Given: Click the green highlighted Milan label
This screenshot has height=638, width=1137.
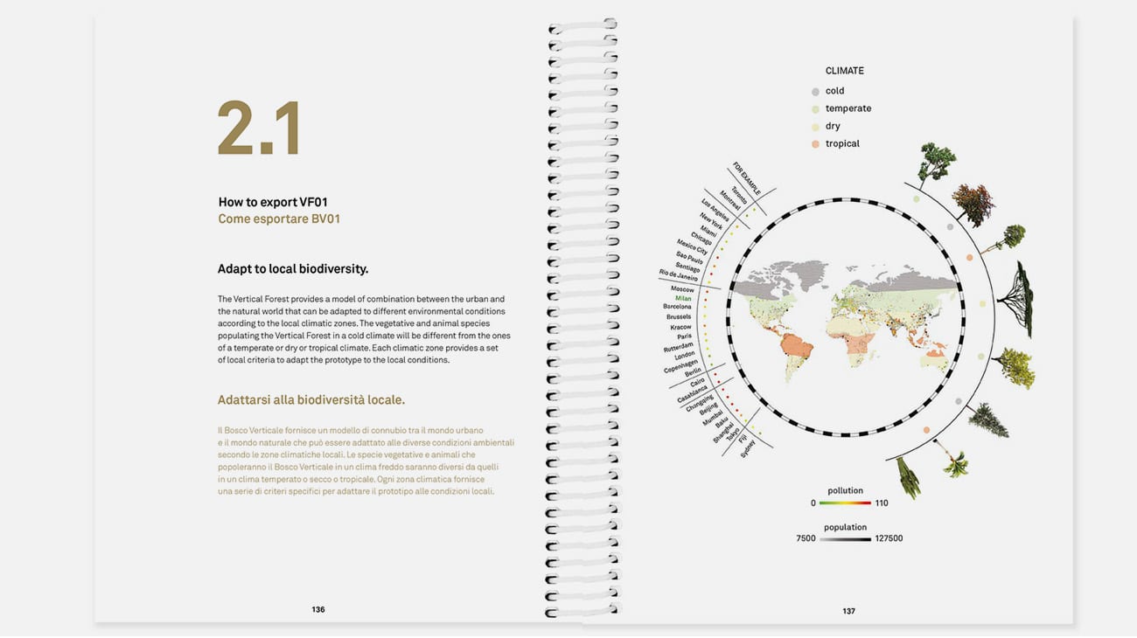Looking at the screenshot, I should [x=683, y=298].
